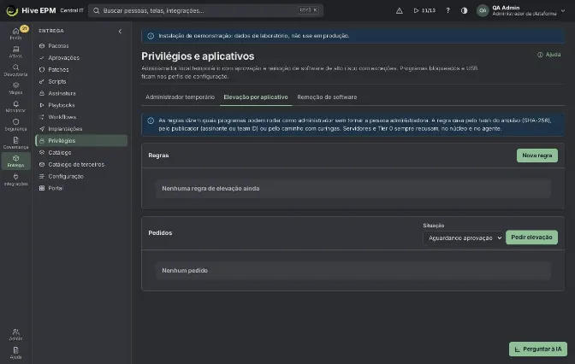Screen dimensions: 575x364
Task: Open the Situação dropdown Aguardando aprovação
Action: tap(463, 238)
